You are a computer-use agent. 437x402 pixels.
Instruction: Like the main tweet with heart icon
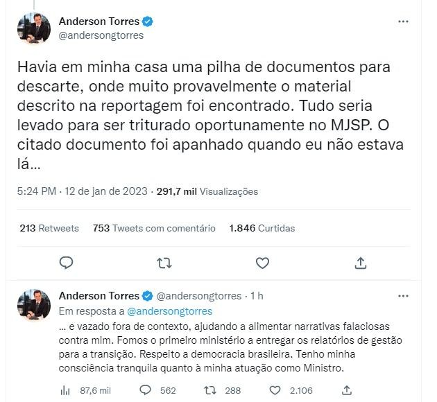tap(262, 263)
